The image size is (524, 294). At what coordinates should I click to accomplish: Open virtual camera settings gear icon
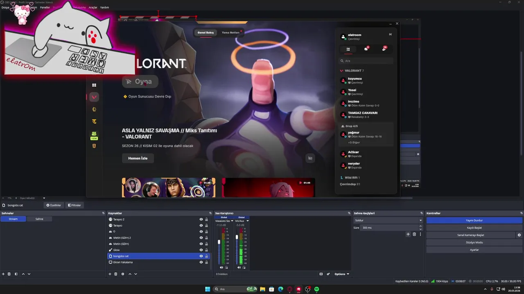point(519,235)
